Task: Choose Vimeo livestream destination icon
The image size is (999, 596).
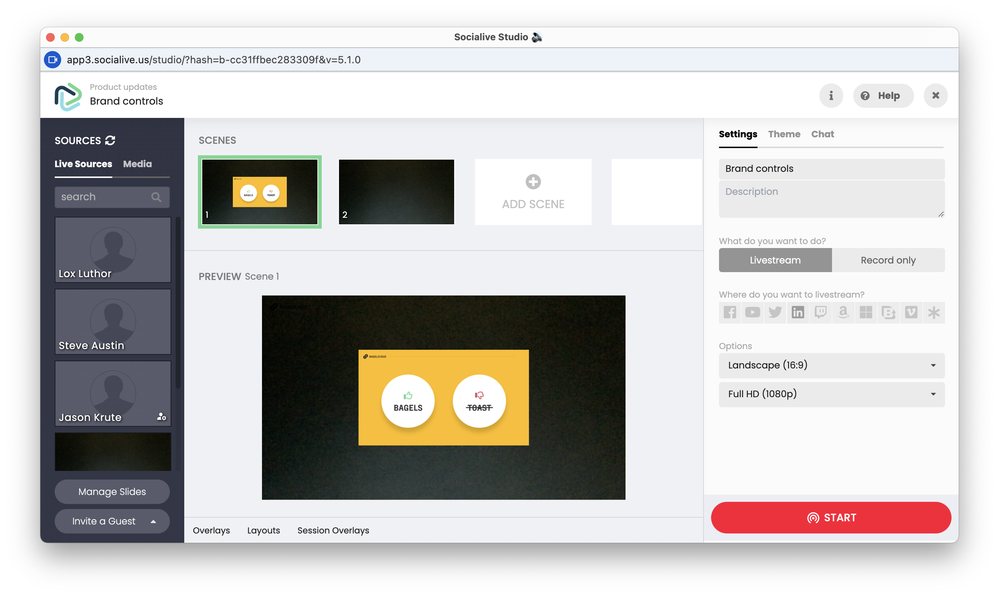Action: click(911, 312)
